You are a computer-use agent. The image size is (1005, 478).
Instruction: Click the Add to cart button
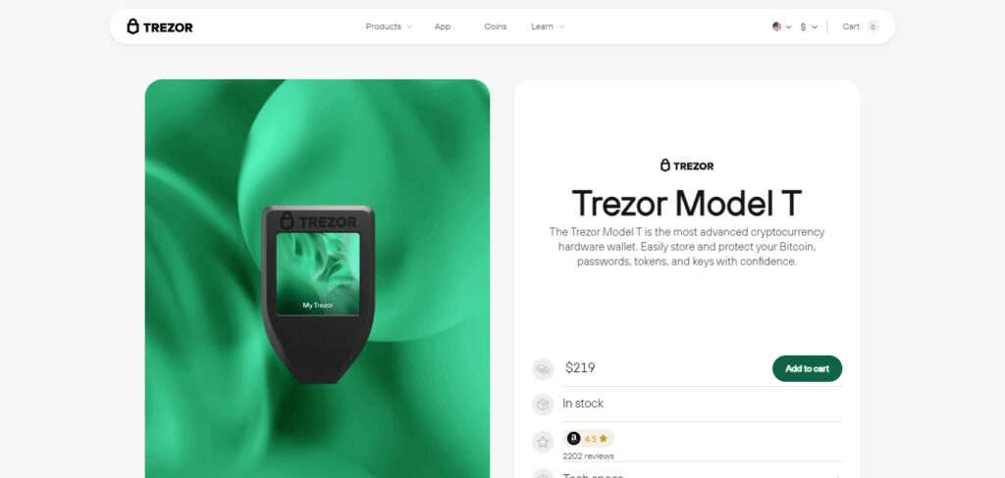click(807, 368)
